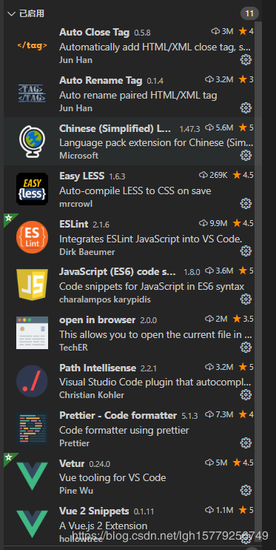Select the JavaScript (ES6) code s... title
The height and width of the screenshot is (550, 276).
click(x=118, y=272)
